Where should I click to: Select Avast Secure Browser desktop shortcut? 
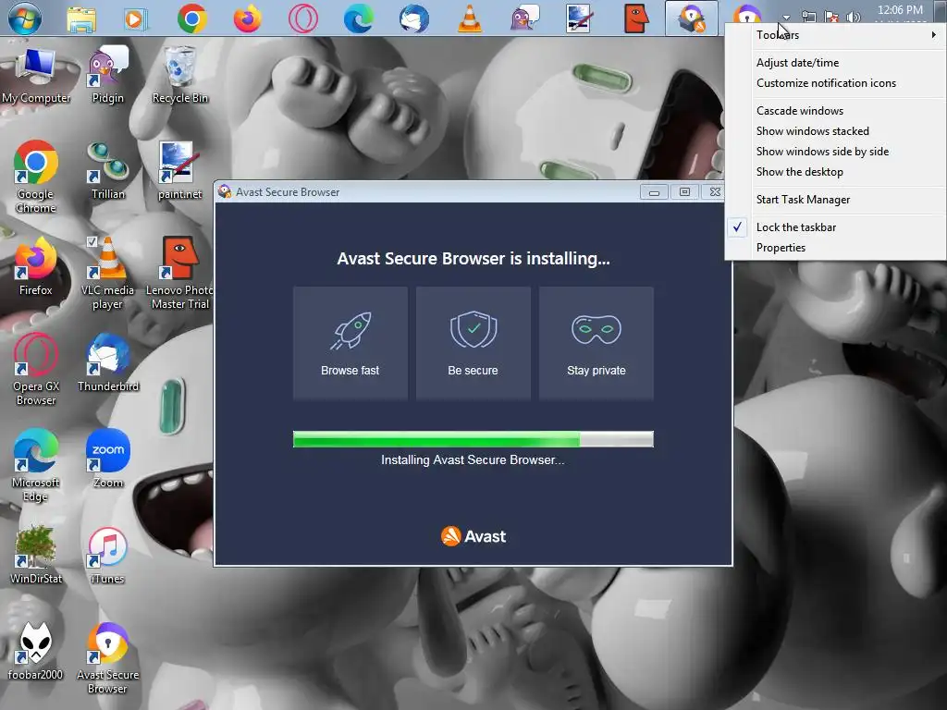pos(107,657)
